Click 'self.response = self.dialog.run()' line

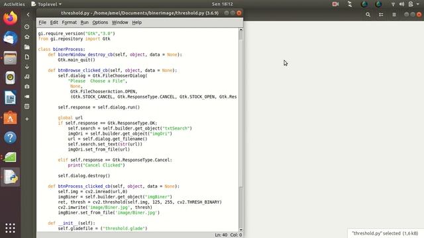click(x=99, y=107)
